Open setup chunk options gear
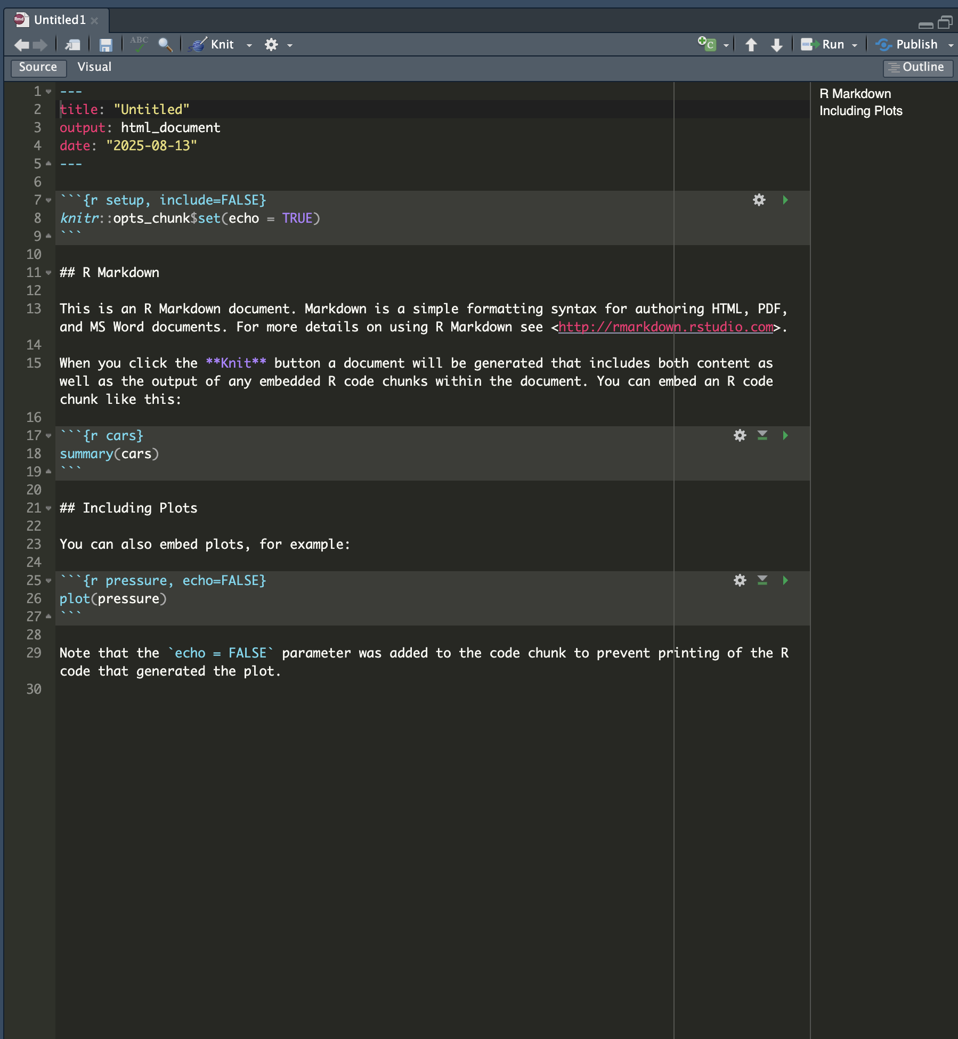 click(759, 200)
